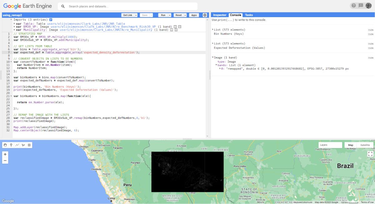Viewport: 375px width, 204px height.
Task: Fold the map function at line 21
Action: click(11, 96)
